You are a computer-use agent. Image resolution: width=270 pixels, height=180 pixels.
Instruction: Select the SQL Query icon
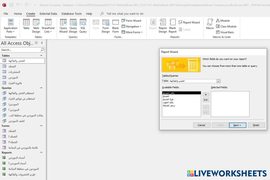83,26
